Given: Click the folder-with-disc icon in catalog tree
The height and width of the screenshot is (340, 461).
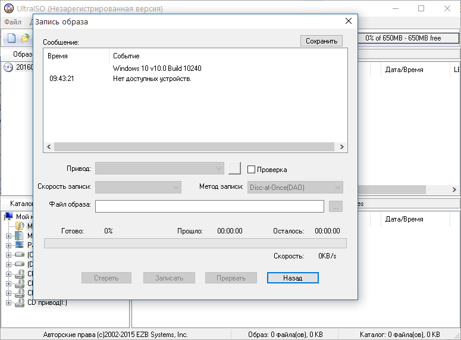Looking at the screenshot, I should click(20, 226).
